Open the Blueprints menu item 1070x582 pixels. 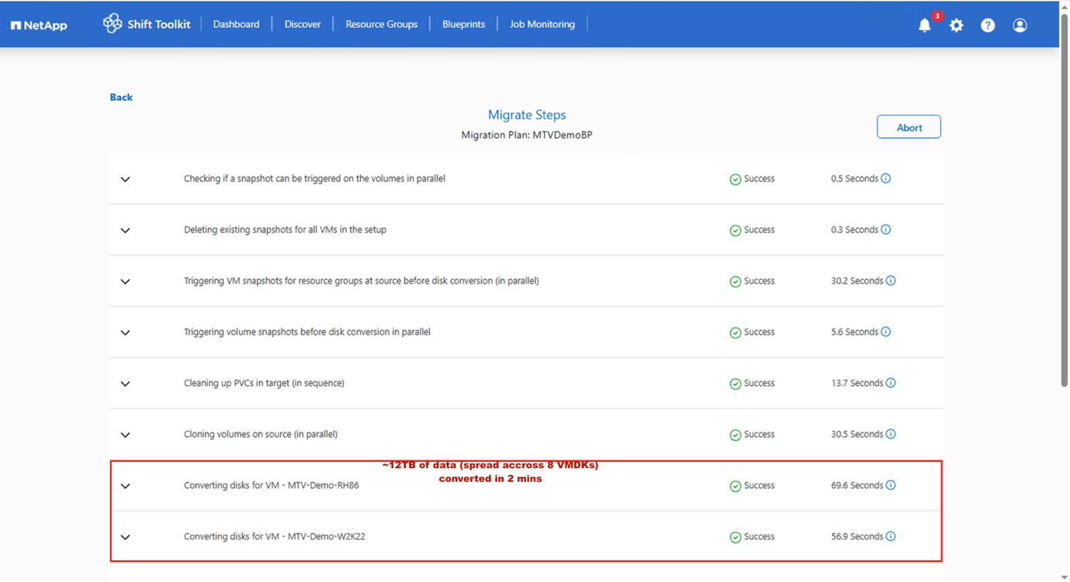[463, 24]
